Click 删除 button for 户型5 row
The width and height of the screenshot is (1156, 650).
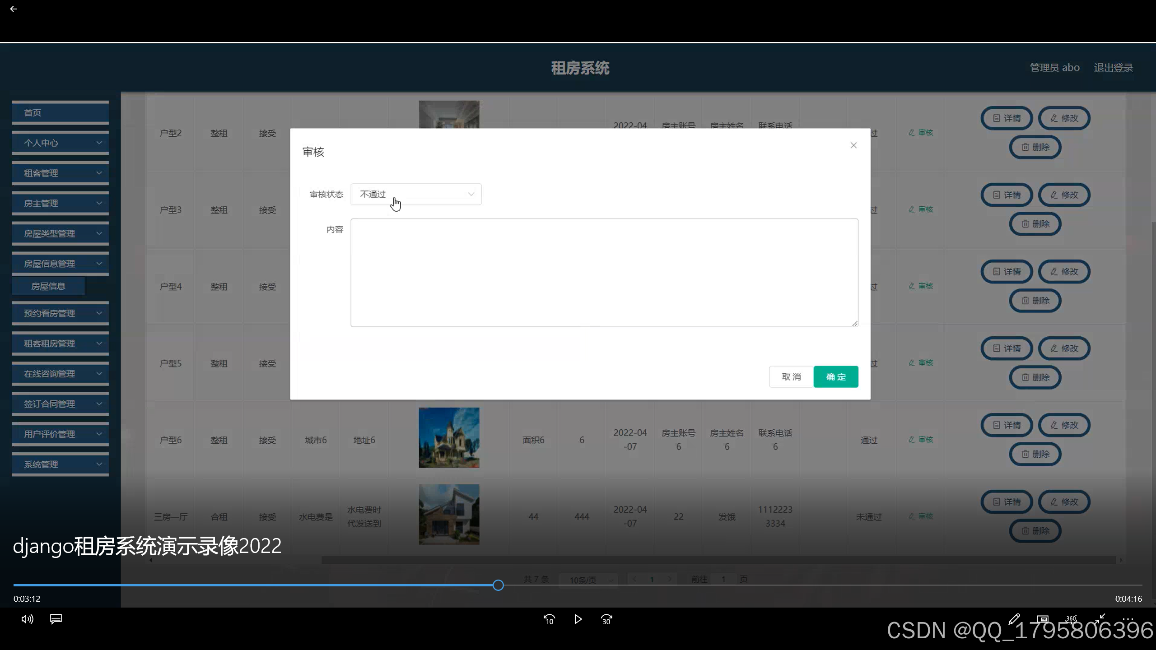(1035, 377)
